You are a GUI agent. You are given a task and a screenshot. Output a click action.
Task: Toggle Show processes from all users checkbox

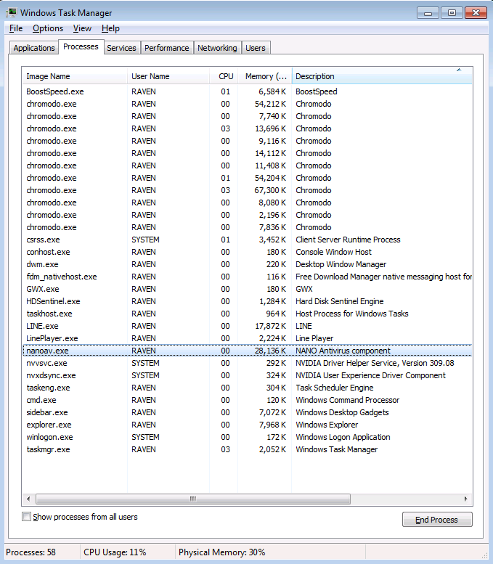tap(27, 518)
